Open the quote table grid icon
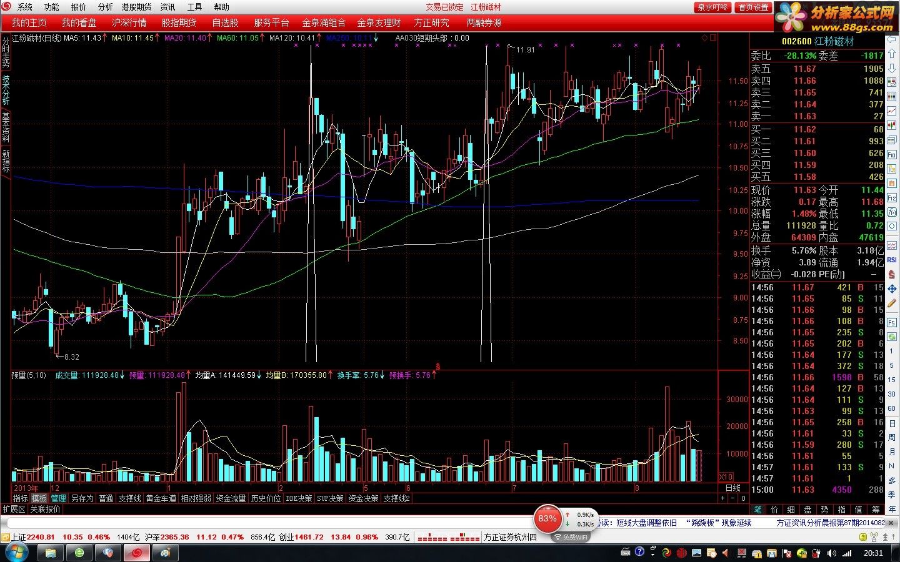900x562 pixels. [892, 96]
